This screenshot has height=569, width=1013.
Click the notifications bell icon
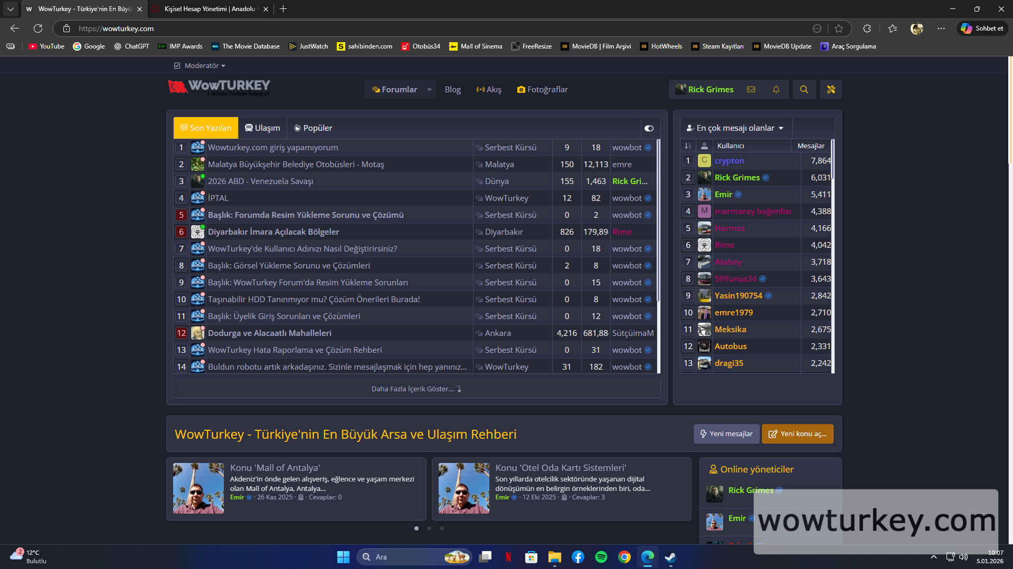click(x=775, y=90)
